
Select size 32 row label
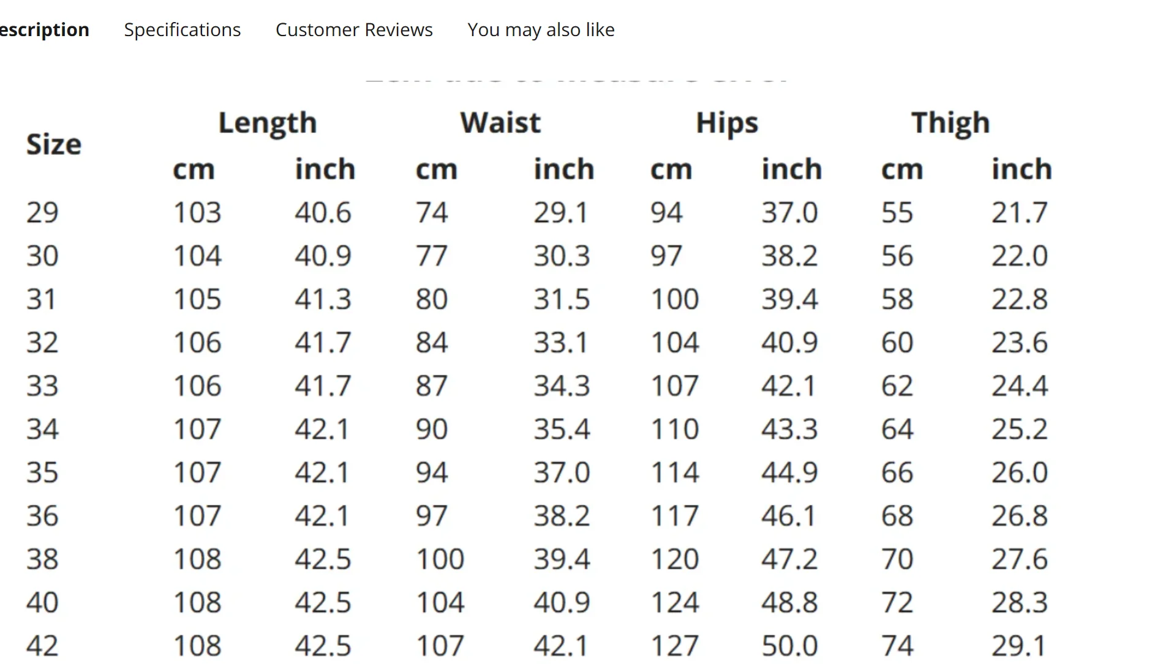tap(42, 342)
